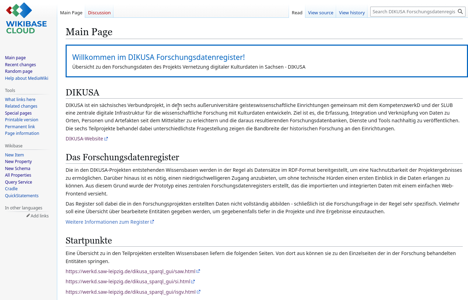Click the external link icon next to isgv.html URL
Viewport: 468px width, 300px height.
point(199,292)
